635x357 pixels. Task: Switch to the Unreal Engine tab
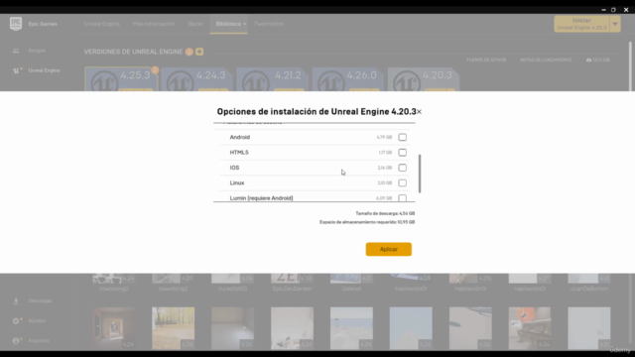(101, 24)
